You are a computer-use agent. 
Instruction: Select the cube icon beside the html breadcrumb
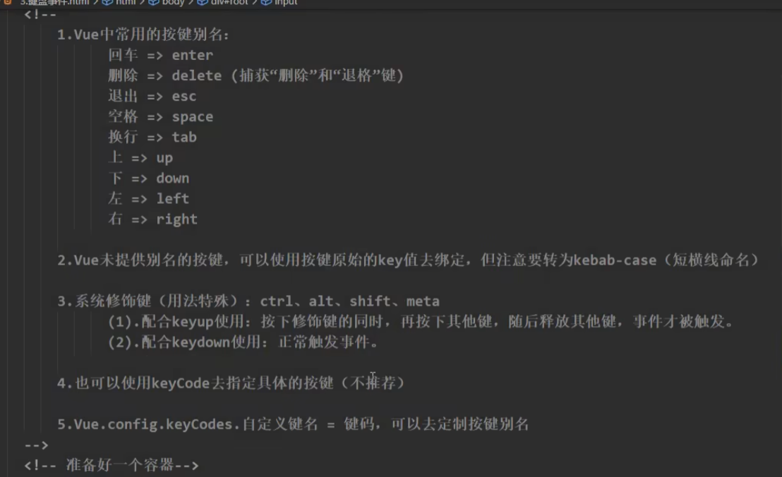[x=109, y=3]
